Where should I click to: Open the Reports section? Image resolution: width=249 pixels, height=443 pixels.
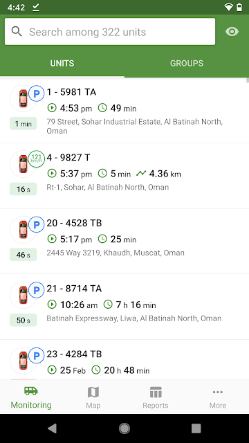(155, 398)
